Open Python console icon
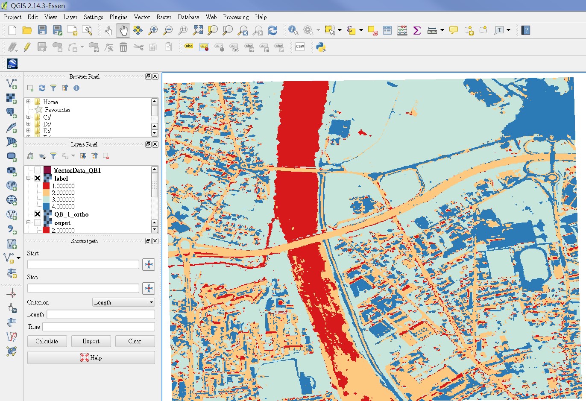This screenshot has height=401, width=586. 321,47
